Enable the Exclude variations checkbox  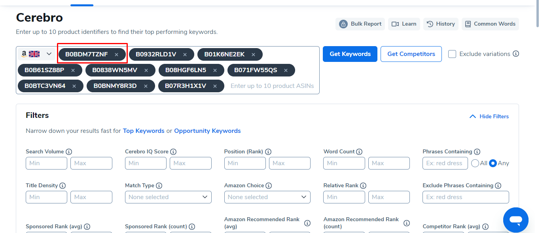452,54
